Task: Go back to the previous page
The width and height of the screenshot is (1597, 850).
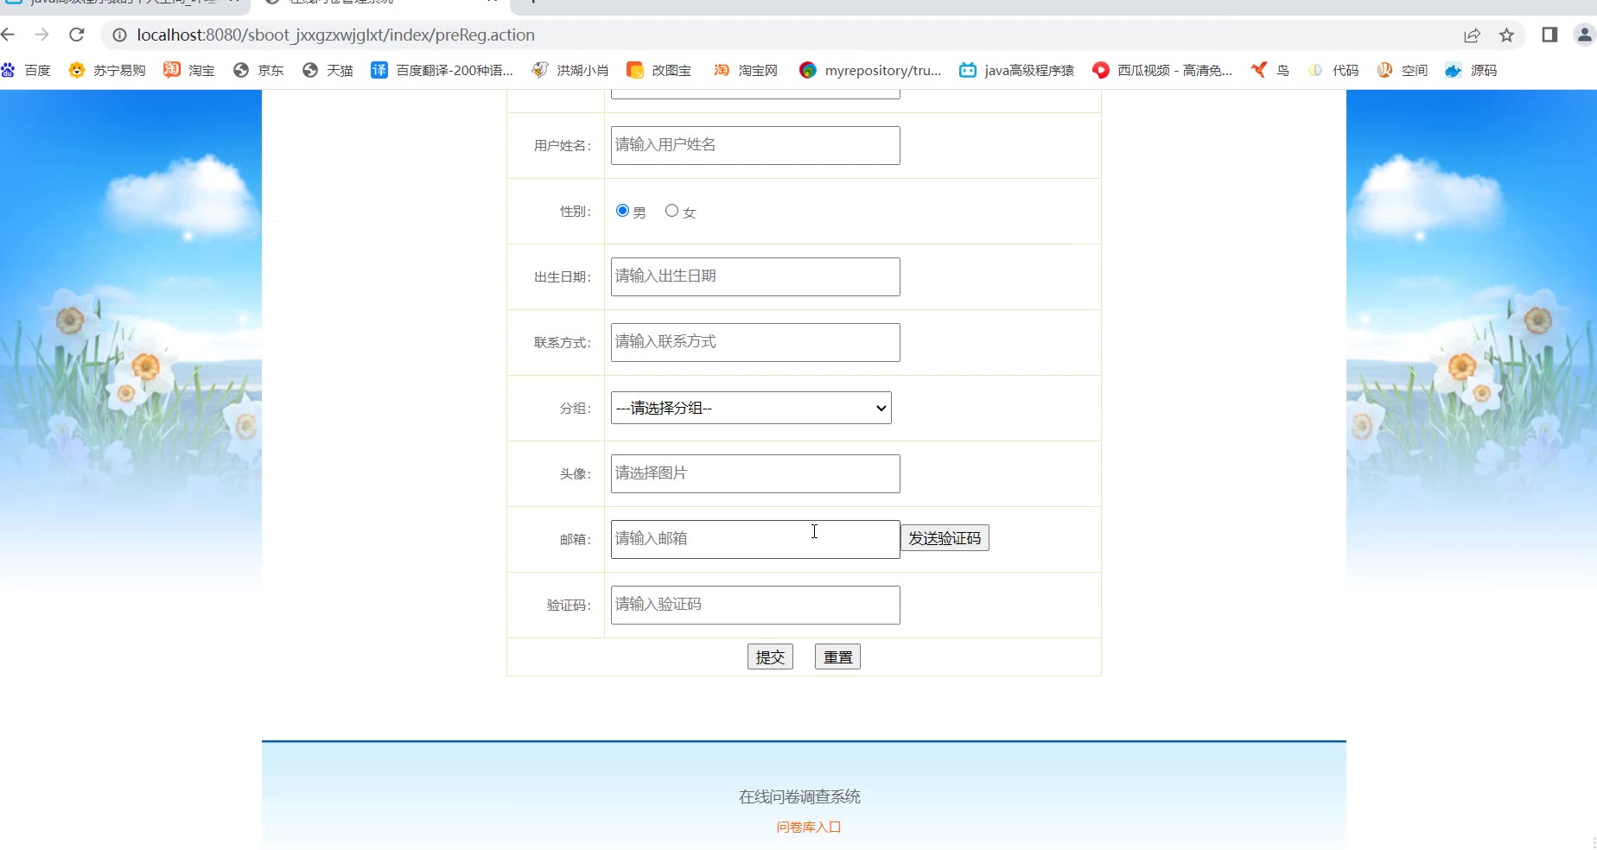Action: pyautogui.click(x=9, y=35)
